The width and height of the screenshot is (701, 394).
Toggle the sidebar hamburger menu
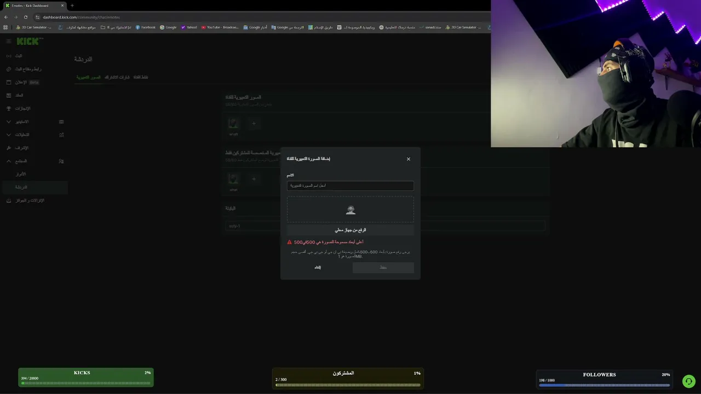(8, 41)
